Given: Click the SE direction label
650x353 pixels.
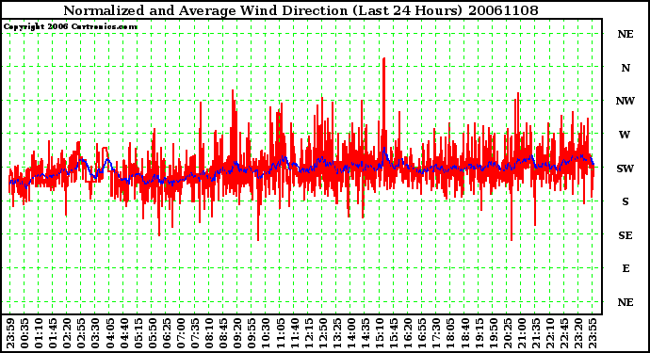Looking at the screenshot, I should pos(626,235).
